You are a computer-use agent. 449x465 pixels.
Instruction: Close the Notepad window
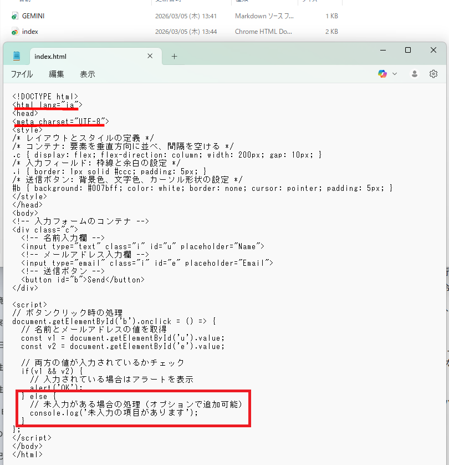[433, 50]
